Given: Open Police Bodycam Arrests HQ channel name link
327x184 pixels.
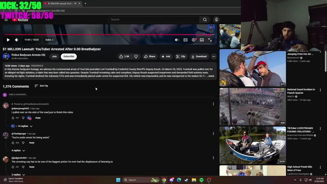Looking at the screenshot, I should (x=28, y=55).
